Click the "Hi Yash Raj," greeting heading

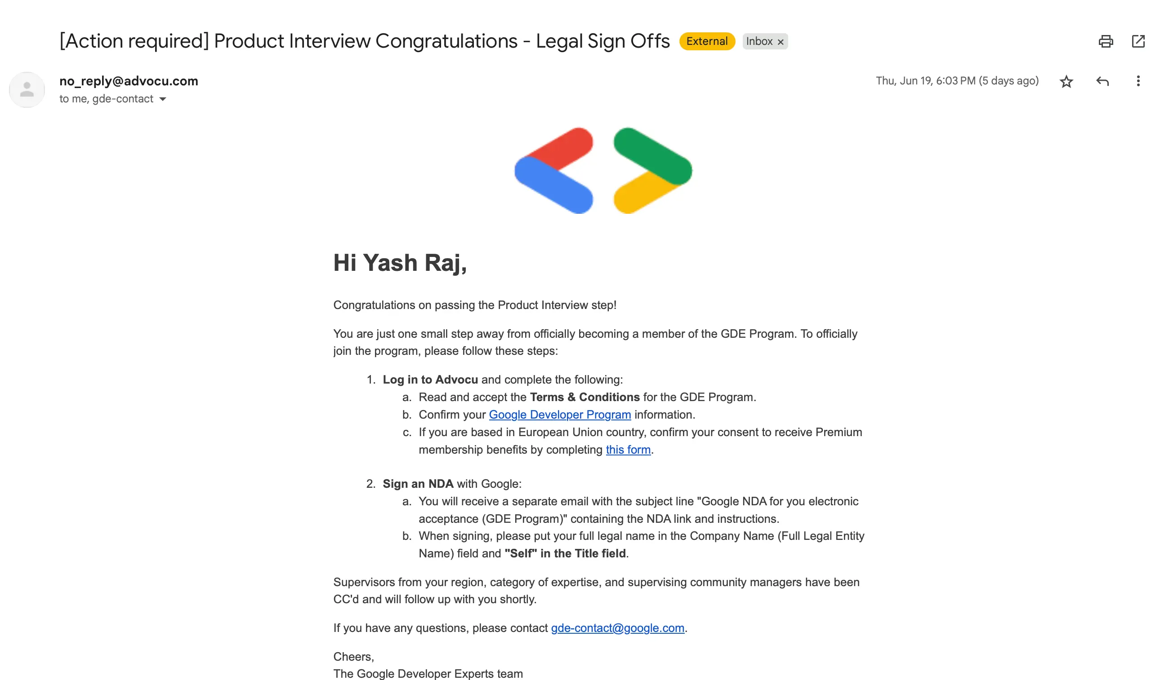point(400,263)
